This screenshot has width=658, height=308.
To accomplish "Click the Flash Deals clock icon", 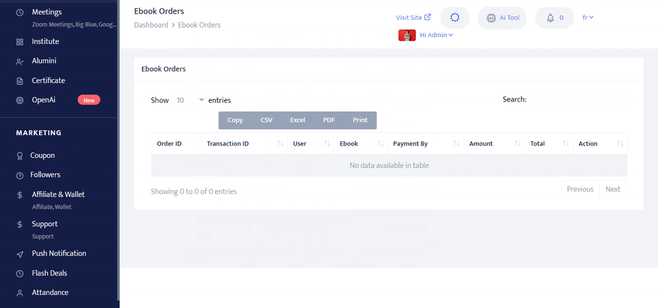I will click(x=20, y=273).
